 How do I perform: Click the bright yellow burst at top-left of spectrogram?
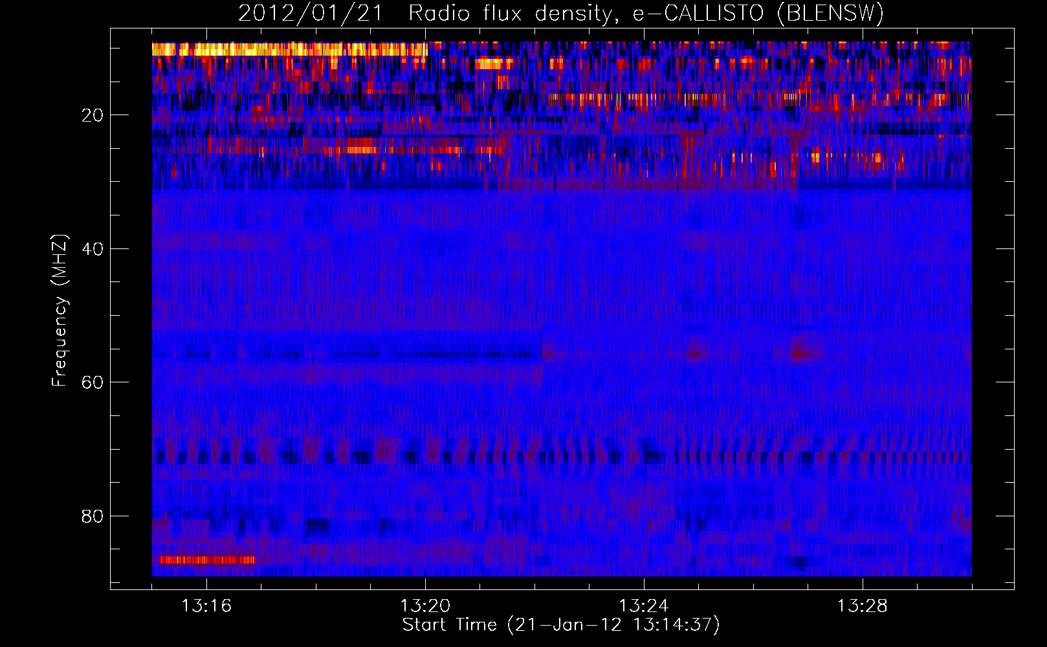click(x=290, y=49)
